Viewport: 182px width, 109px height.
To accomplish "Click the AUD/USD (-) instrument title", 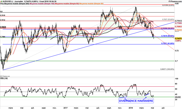I will pyautogui.click(x=8, y=2).
